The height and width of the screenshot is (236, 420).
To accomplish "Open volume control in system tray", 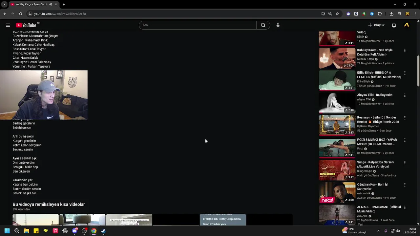I will (x=398, y=231).
